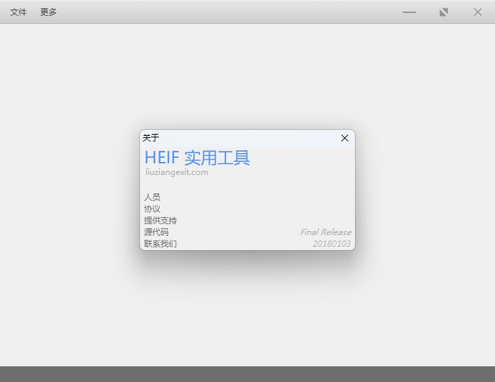495x382 pixels.
Task: Open the 源代码 link
Action: (x=156, y=232)
